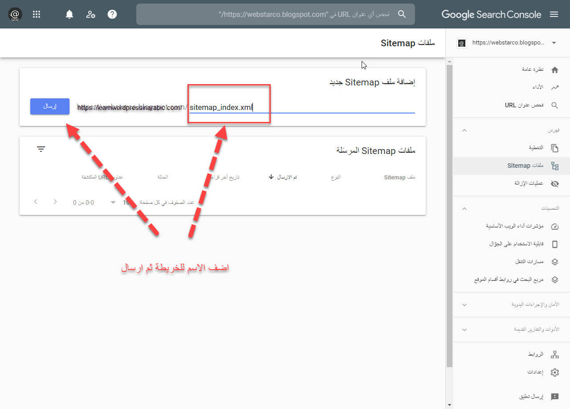Open the notifications bell
Image resolution: width=570 pixels, height=409 pixels.
pyautogui.click(x=69, y=14)
